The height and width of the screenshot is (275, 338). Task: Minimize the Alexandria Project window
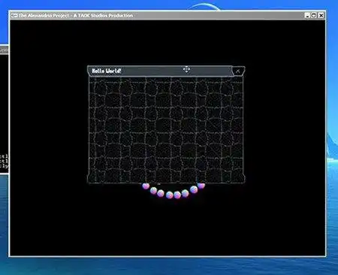[x=307, y=16]
